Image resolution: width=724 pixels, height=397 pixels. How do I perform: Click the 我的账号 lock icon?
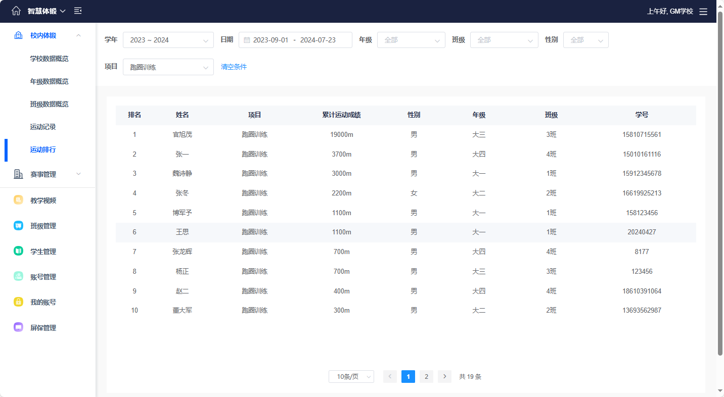click(18, 302)
